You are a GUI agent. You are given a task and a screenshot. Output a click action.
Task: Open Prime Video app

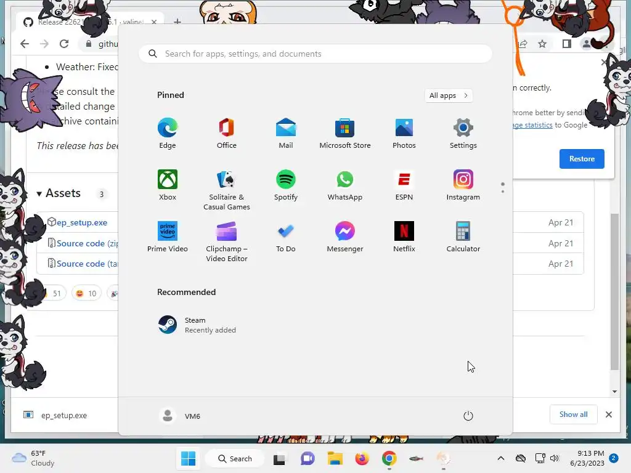168,237
